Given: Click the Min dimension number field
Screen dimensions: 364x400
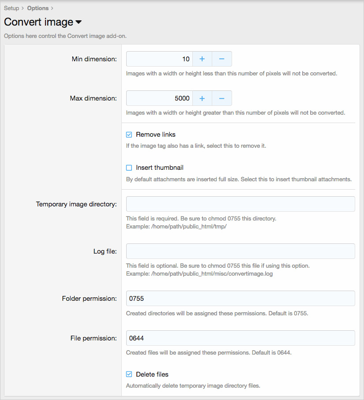Looking at the screenshot, I should click(x=159, y=59).
